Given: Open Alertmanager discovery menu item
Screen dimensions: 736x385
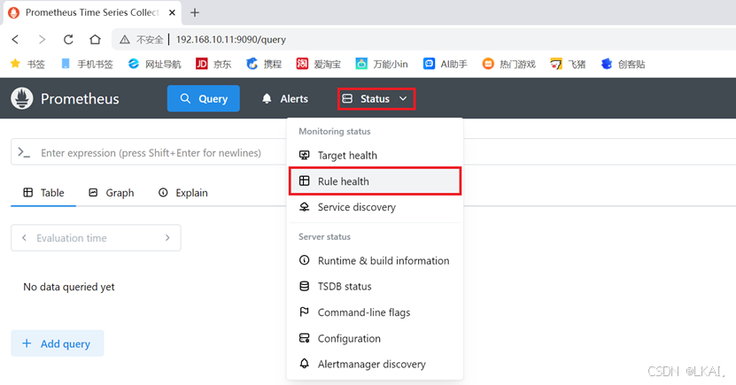Looking at the screenshot, I should pos(375,364).
